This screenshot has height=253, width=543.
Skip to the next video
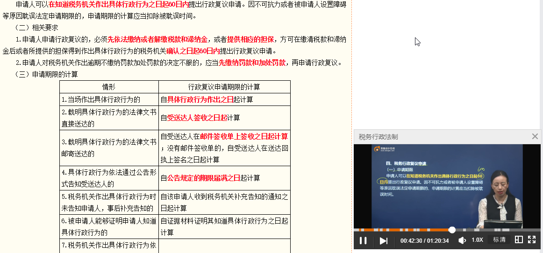coord(384,240)
